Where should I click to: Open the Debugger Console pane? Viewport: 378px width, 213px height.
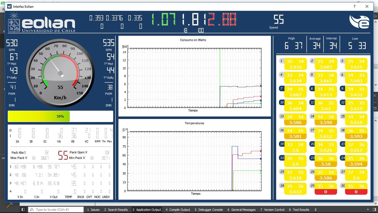[x=209, y=210]
